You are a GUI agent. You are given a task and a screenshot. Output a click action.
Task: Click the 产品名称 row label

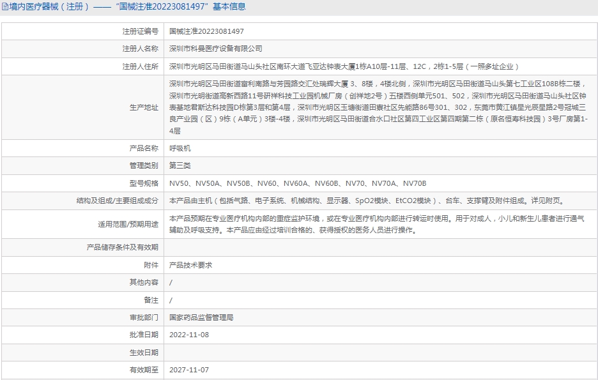pyautogui.click(x=144, y=148)
